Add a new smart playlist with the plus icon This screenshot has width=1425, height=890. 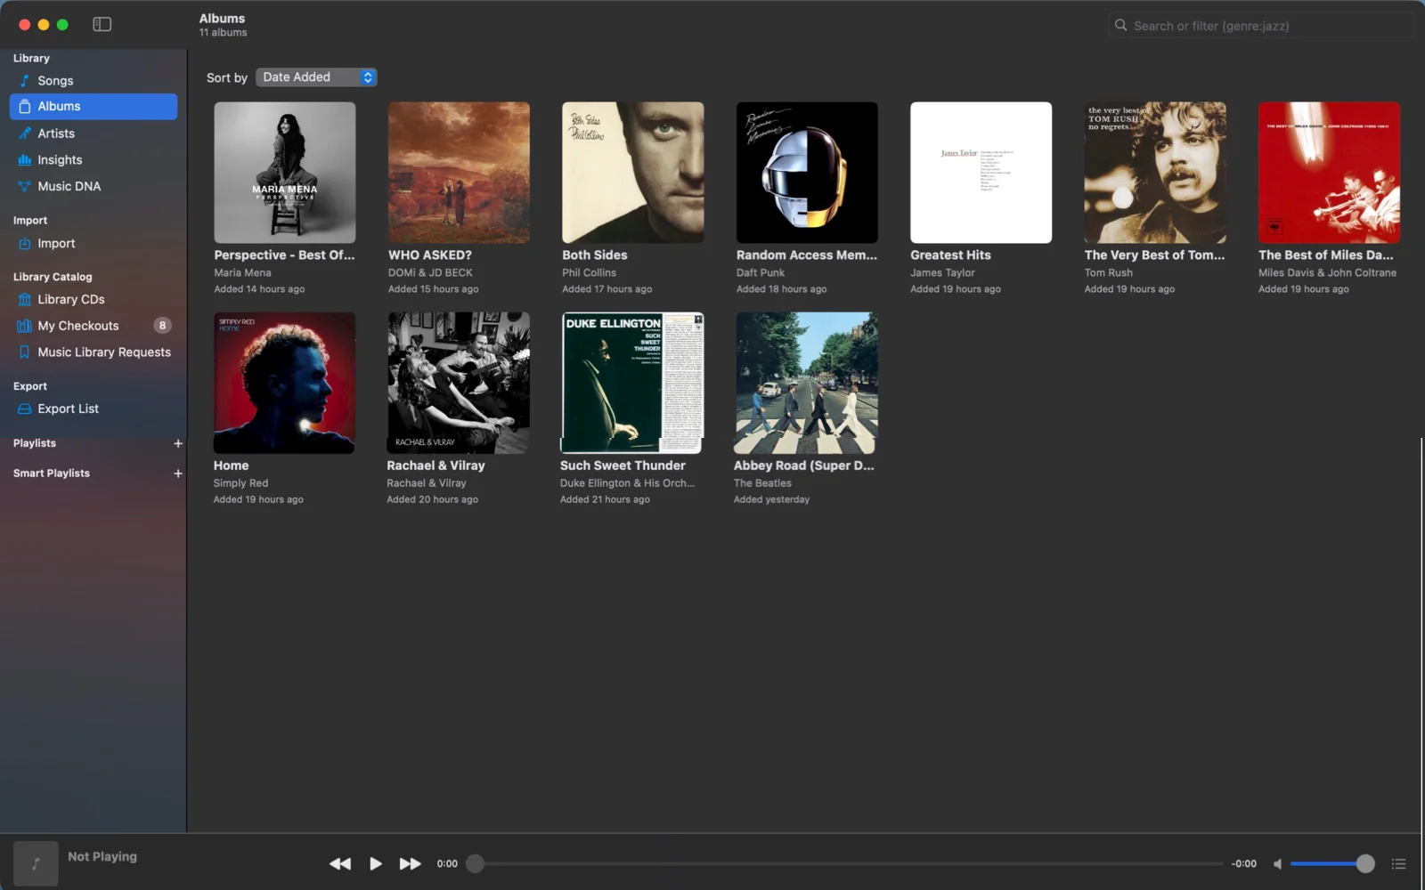pyautogui.click(x=177, y=473)
